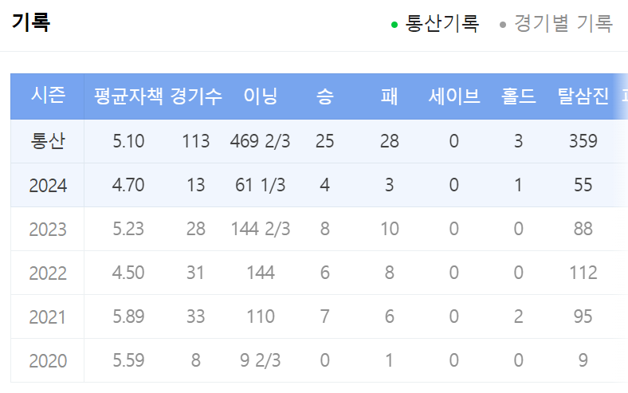Click the 홀드 column header

pyautogui.click(x=518, y=96)
